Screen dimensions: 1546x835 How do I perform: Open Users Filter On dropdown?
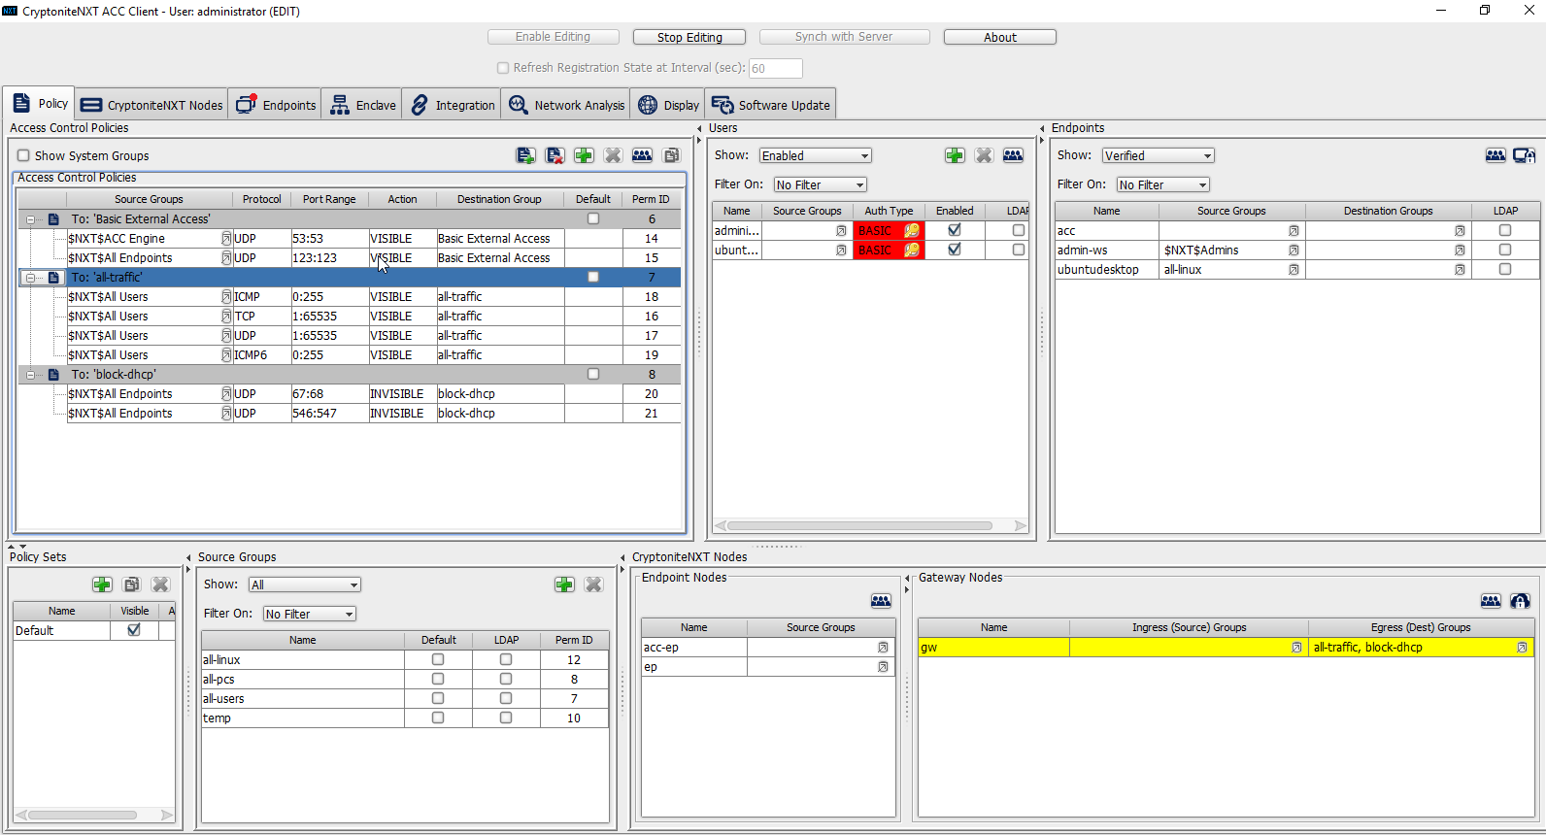(820, 184)
